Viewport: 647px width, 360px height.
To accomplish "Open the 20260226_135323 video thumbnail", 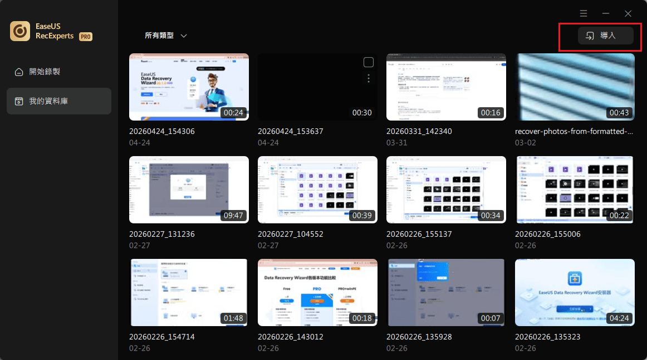I will tap(575, 292).
